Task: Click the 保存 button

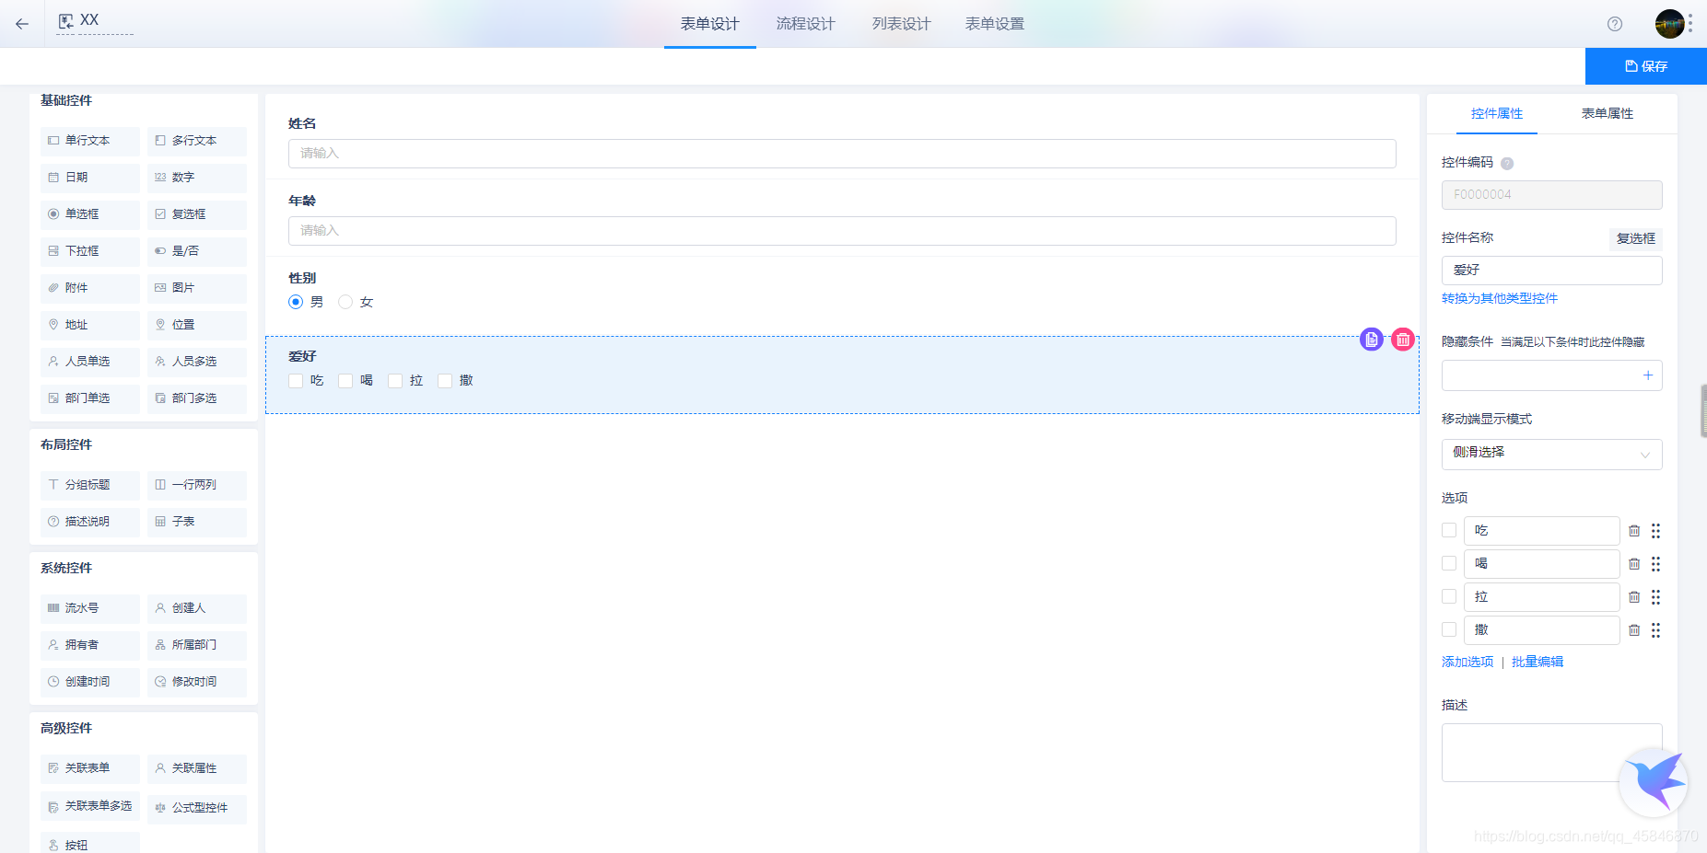Action: (x=1646, y=66)
